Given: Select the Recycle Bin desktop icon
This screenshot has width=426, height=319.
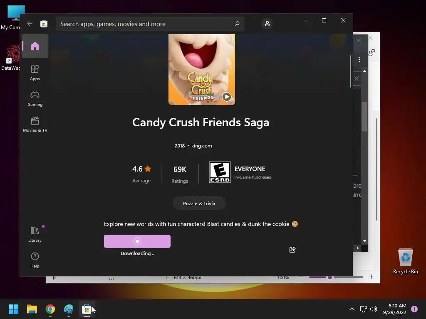Looking at the screenshot, I should 405,261.
